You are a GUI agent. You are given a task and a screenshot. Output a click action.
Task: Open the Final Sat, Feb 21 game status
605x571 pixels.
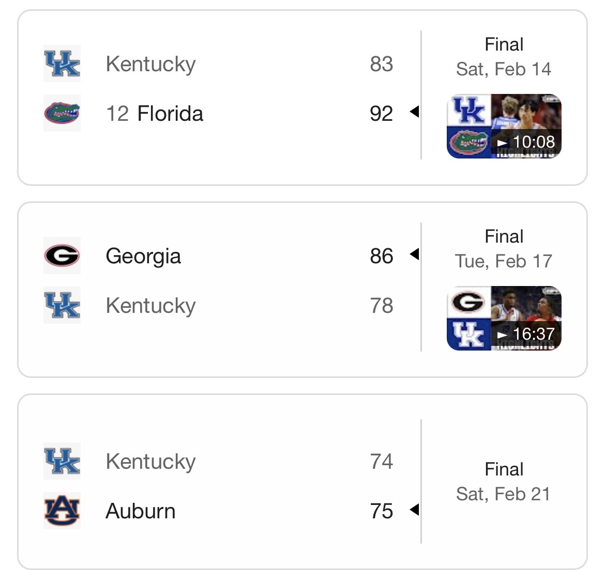pyautogui.click(x=504, y=482)
